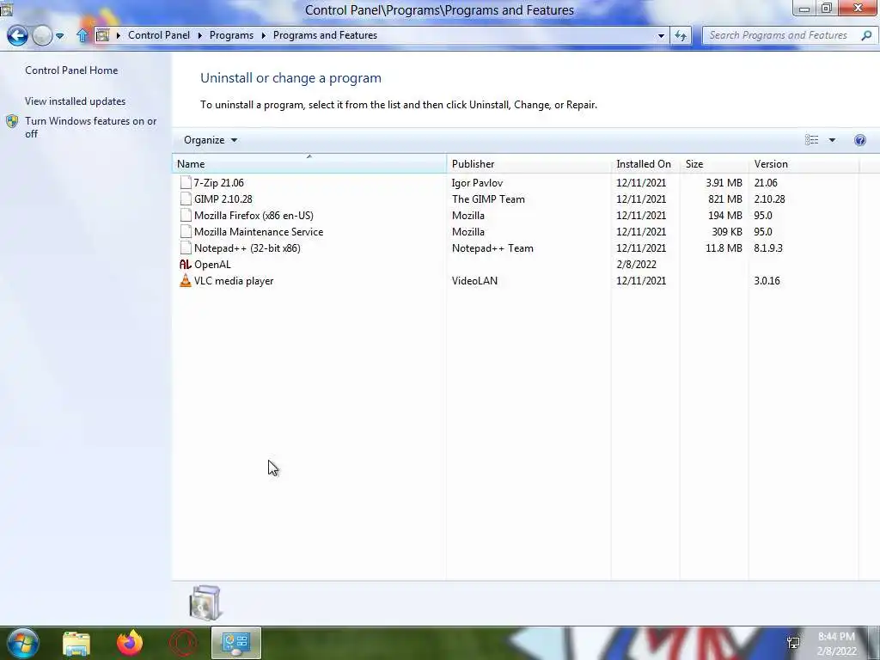Click the orange VLC cone icon
This screenshot has width=880, height=660.
tap(186, 280)
